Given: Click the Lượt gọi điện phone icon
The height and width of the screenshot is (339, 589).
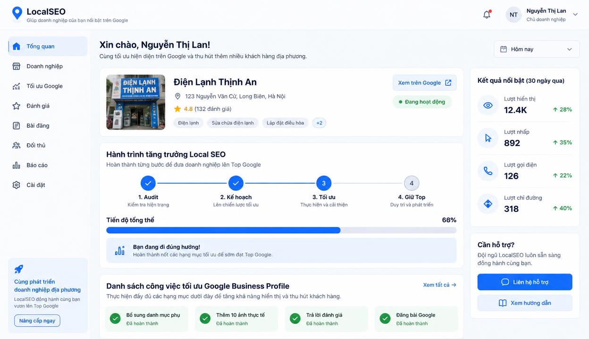Looking at the screenshot, I should click(x=488, y=171).
